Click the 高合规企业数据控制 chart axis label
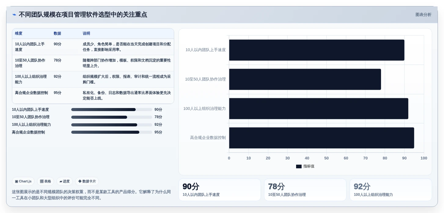The height and width of the screenshot is (213, 444). pos(208,138)
